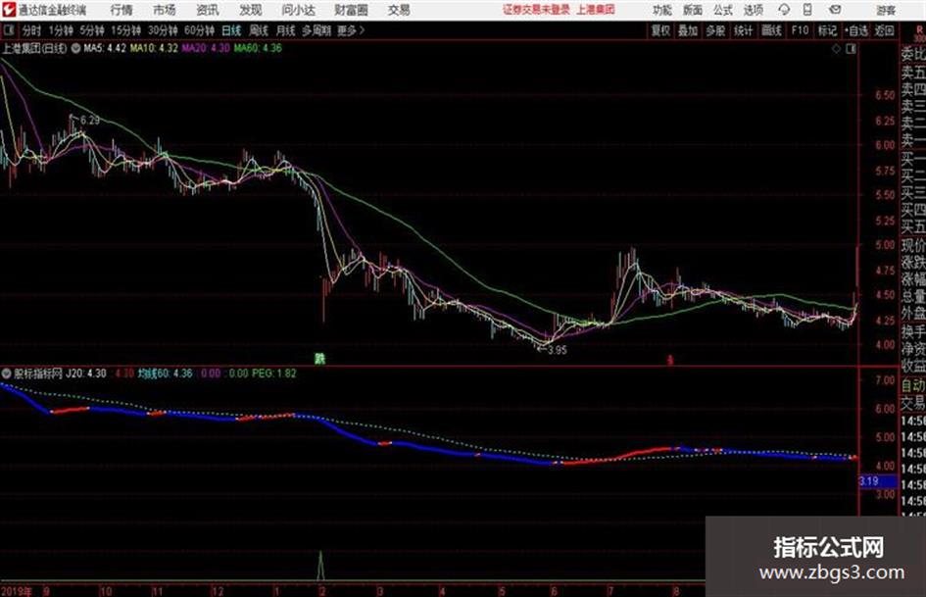This screenshot has width=926, height=597.
Task: Open the 资讯 menu
Action: [x=208, y=10]
